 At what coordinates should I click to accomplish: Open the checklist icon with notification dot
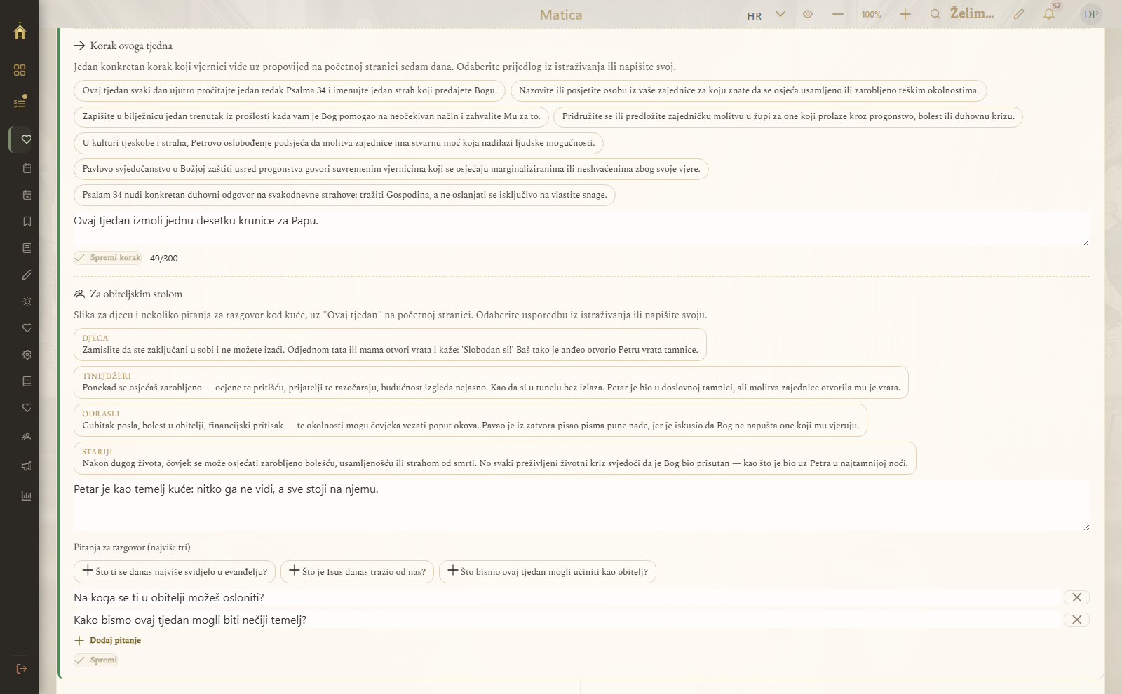[20, 102]
